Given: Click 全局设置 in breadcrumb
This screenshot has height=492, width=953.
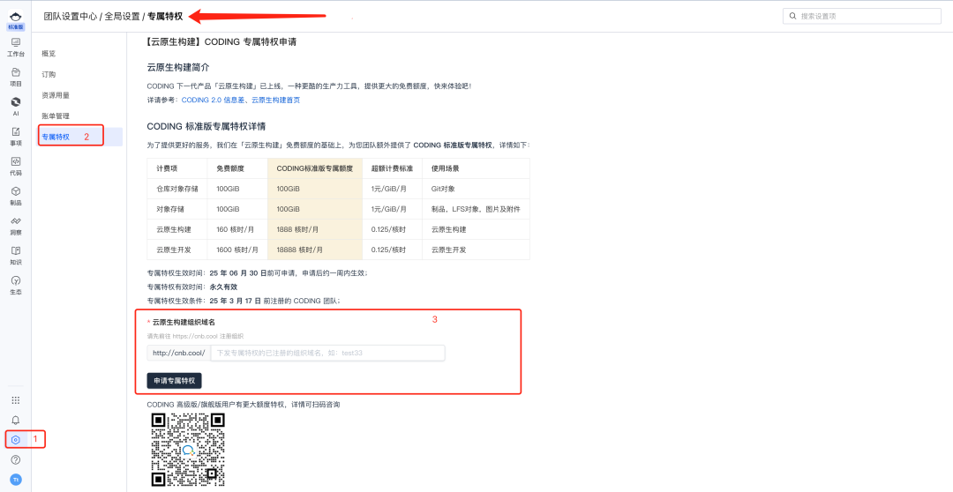Looking at the screenshot, I should pos(122,17).
